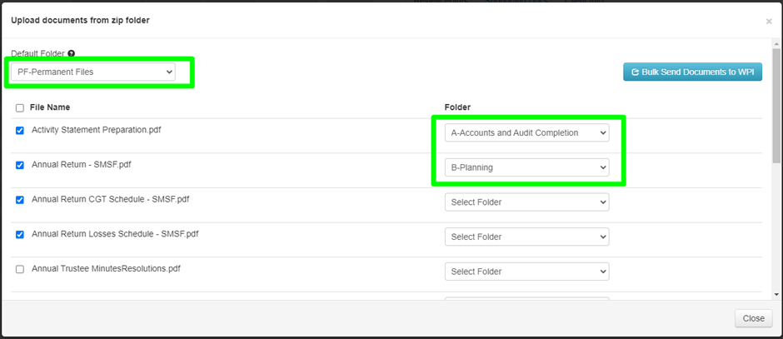Image resolution: width=783 pixels, height=339 pixels.
Task: Check Annual Trustee MinutesResolutions.pdf checkbox
Action: [20, 270]
